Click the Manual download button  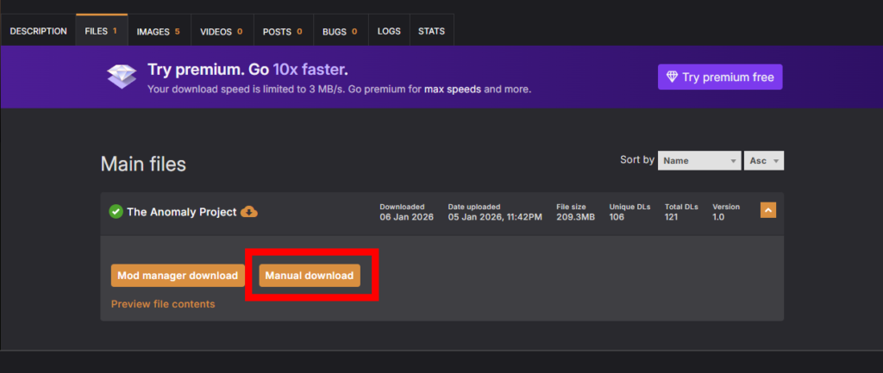point(310,276)
